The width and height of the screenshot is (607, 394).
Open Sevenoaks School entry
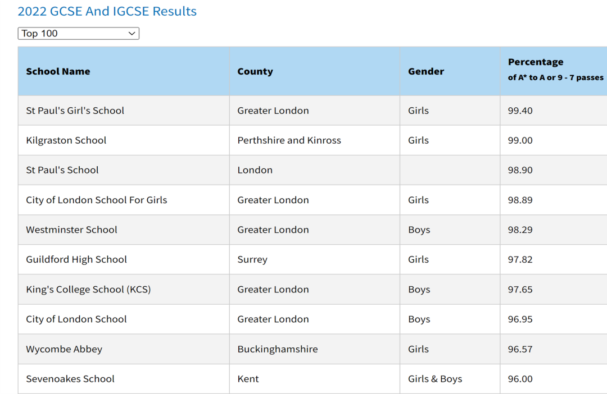coord(70,379)
